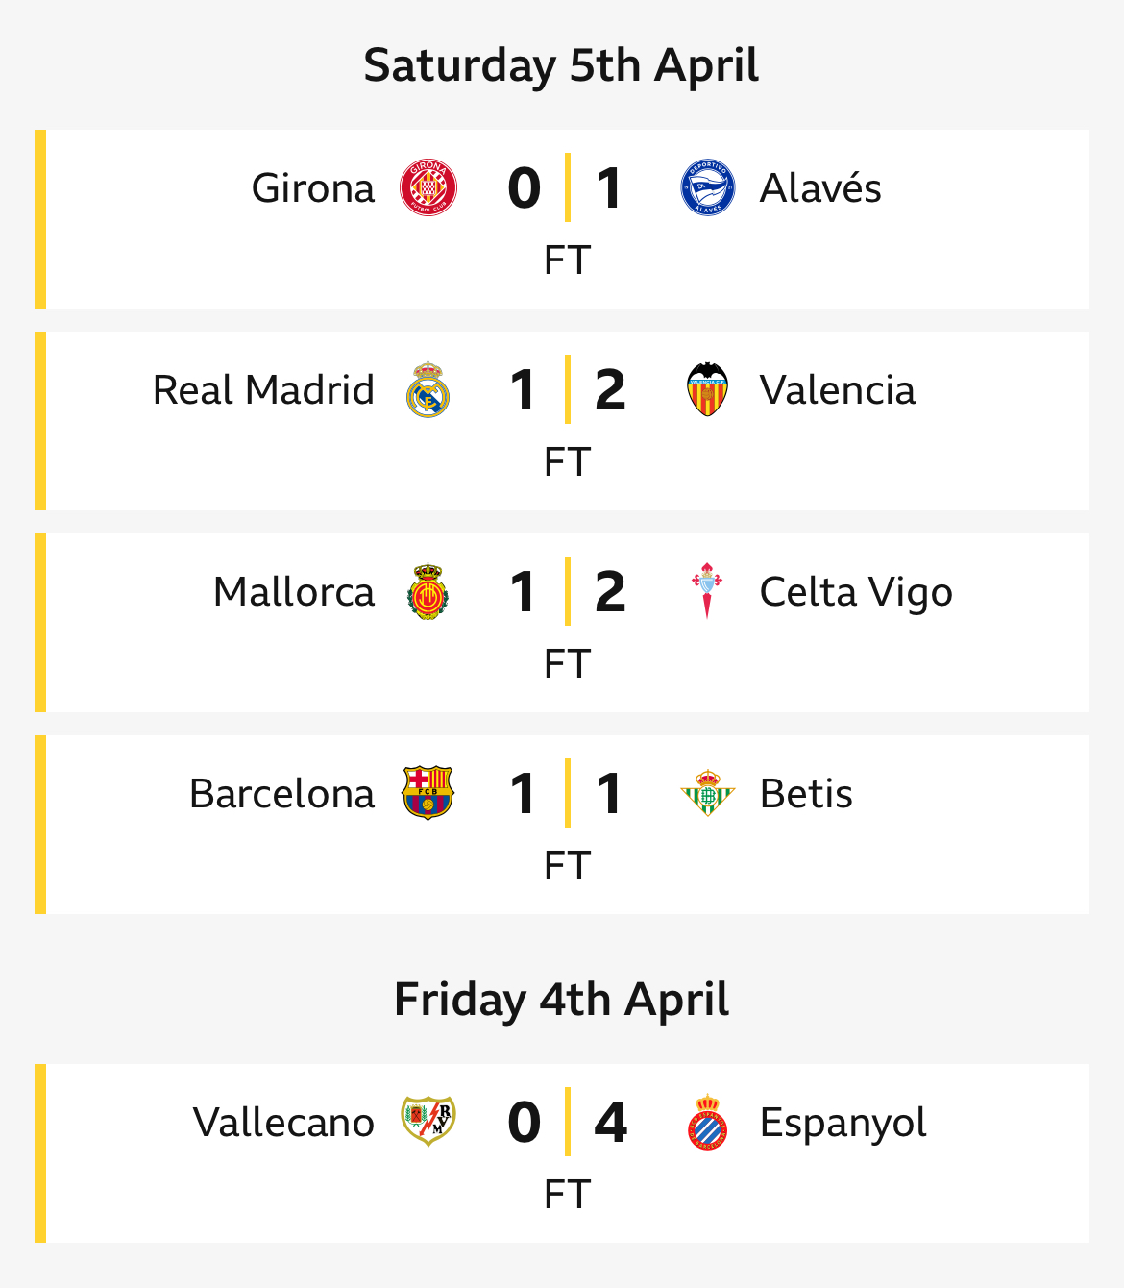Click the Celta Vigo crest
This screenshot has width=1124, height=1288.
708,591
